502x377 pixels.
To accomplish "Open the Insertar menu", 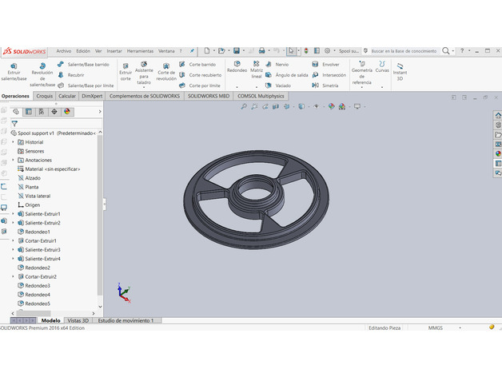I will tap(114, 51).
